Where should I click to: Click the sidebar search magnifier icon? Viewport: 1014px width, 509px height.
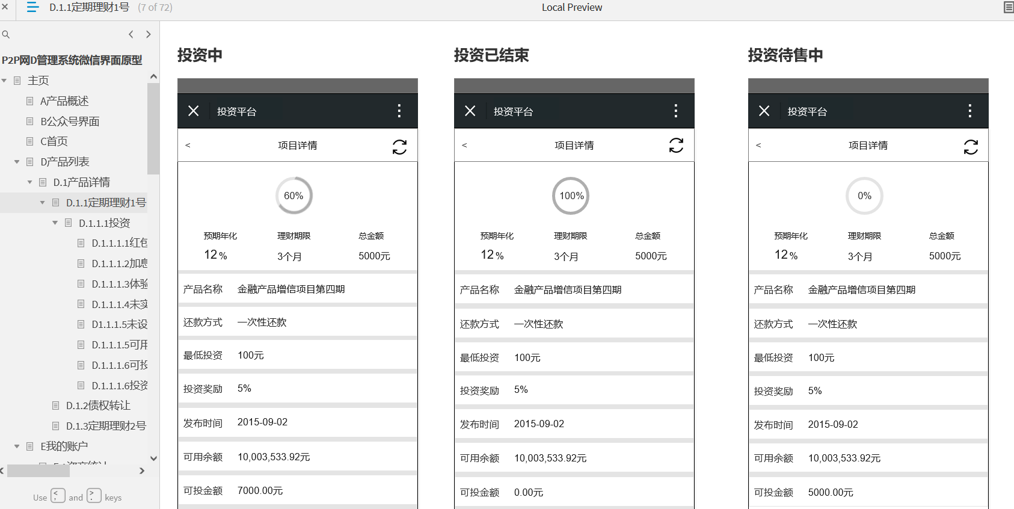point(6,34)
